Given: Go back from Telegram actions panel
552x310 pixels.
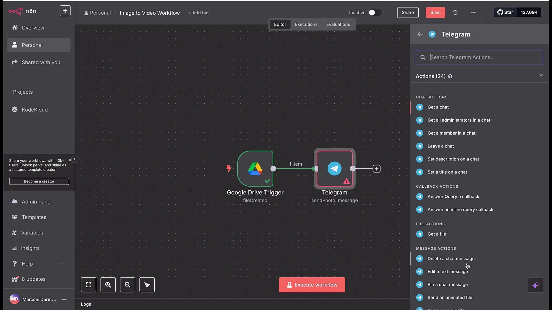Looking at the screenshot, I should [420, 34].
